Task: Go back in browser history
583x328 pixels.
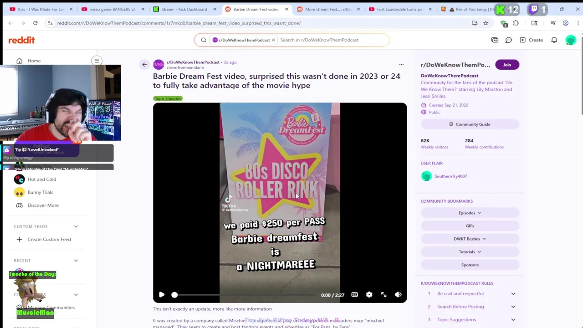Action: click(x=10, y=23)
